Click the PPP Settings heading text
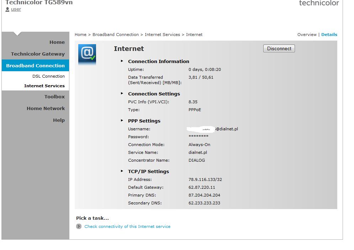The image size is (354, 250). point(144,121)
